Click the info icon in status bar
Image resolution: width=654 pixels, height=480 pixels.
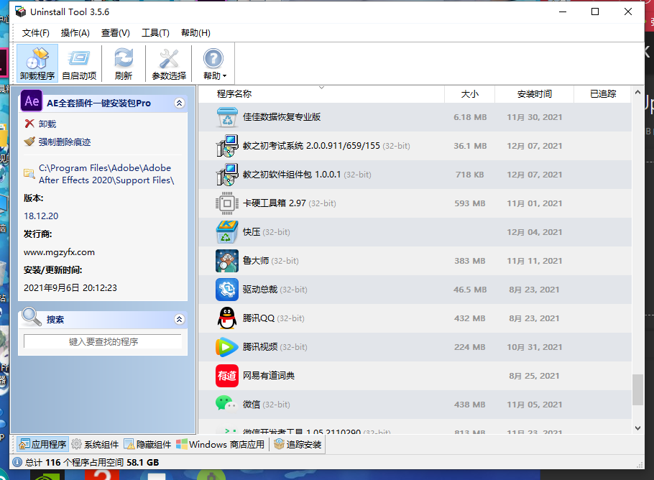pos(17,463)
